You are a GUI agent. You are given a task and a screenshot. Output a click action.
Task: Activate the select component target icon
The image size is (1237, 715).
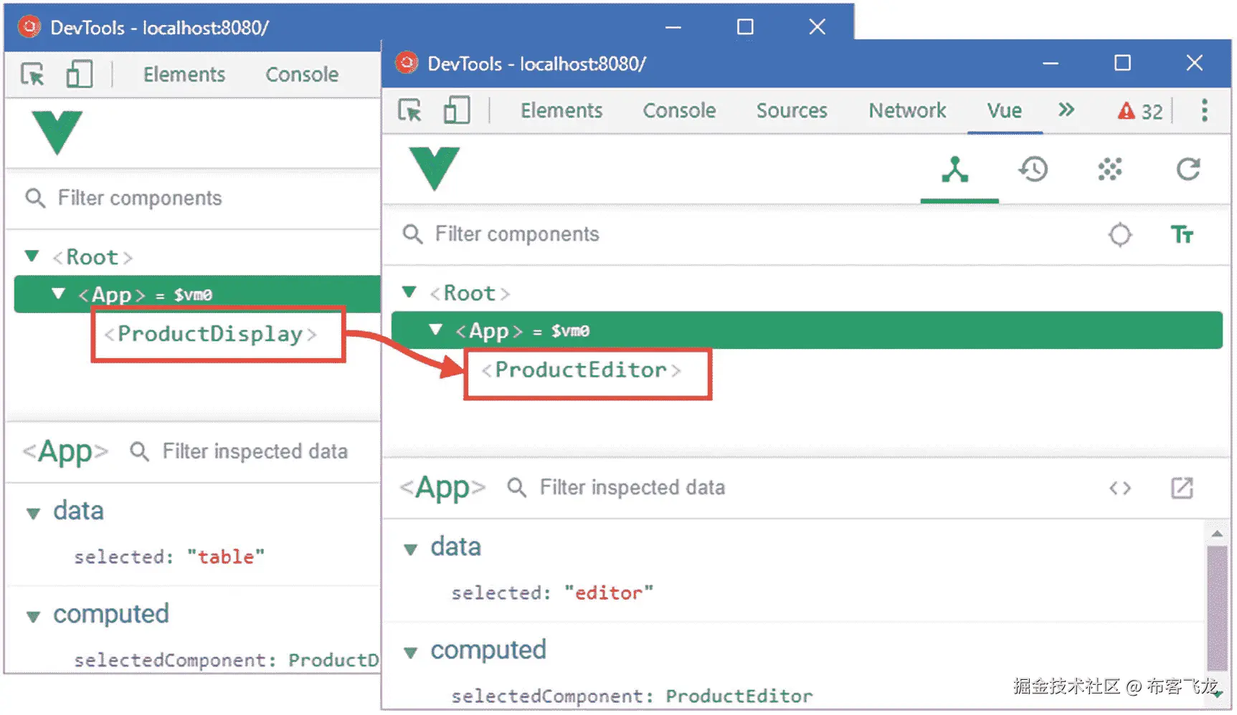(1119, 235)
